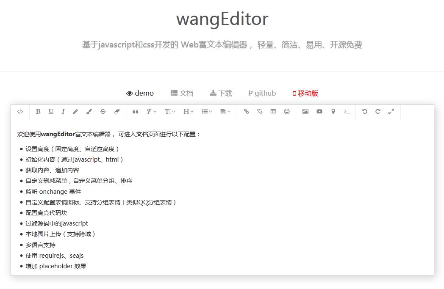444x289 pixels.
Task: Click the wangEditor page title
Action: coord(222,19)
